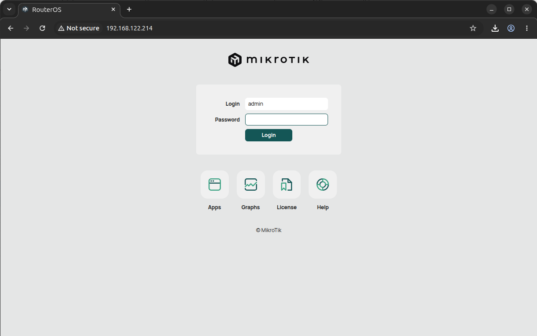
Task: Go back in browser history
Action: (x=11, y=28)
